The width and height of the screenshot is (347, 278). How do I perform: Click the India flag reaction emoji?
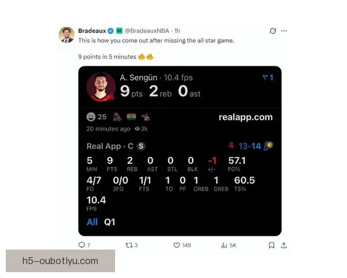(131, 117)
